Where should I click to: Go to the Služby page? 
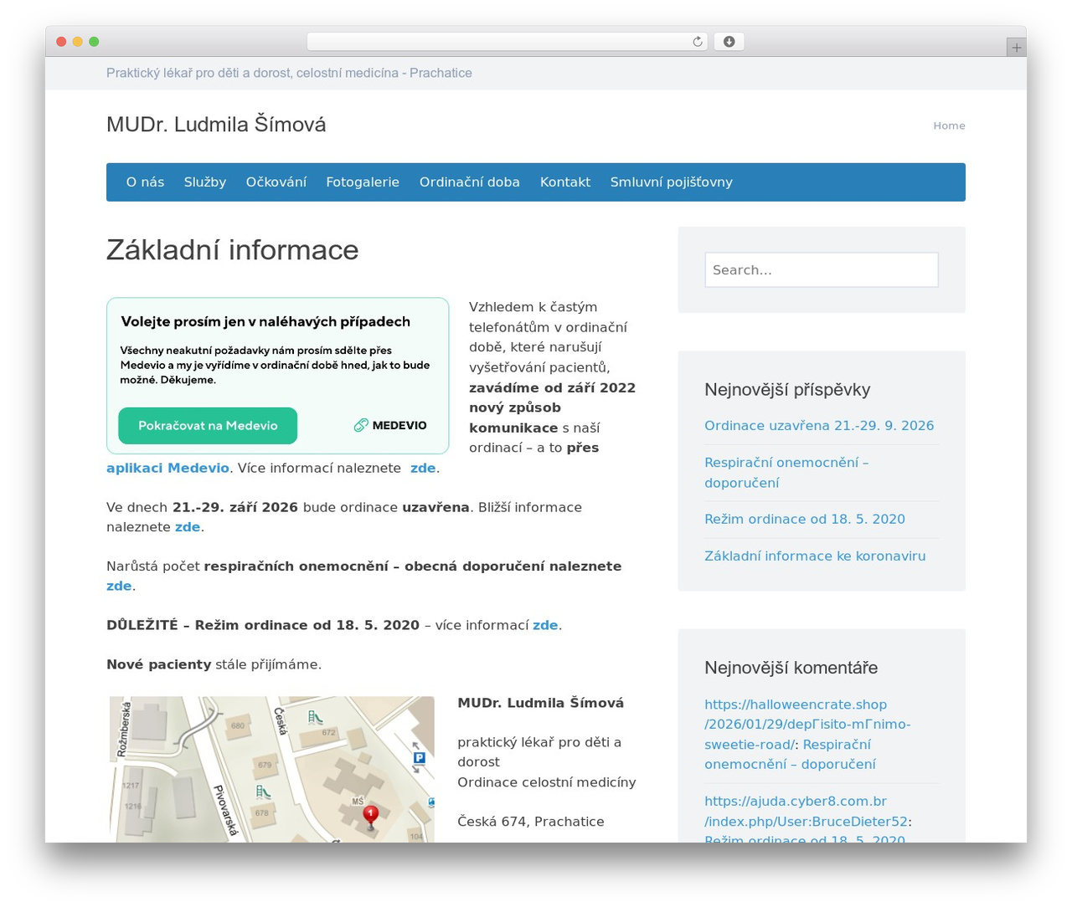205,182
